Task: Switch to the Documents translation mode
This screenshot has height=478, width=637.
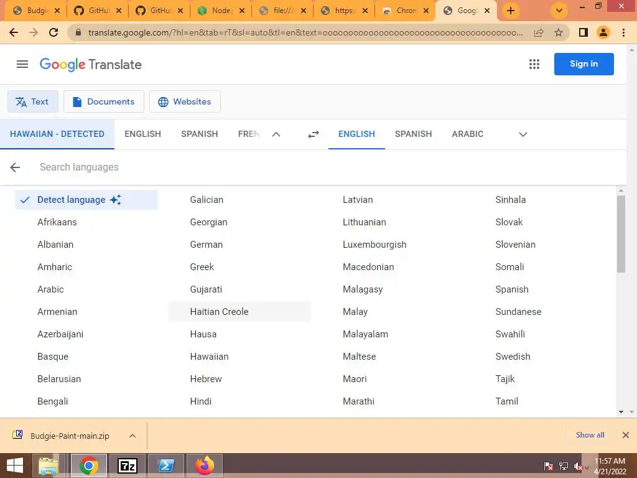Action: [104, 101]
